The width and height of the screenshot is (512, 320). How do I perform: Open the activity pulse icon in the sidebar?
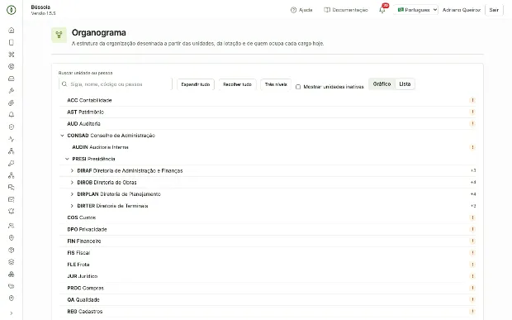click(11, 139)
